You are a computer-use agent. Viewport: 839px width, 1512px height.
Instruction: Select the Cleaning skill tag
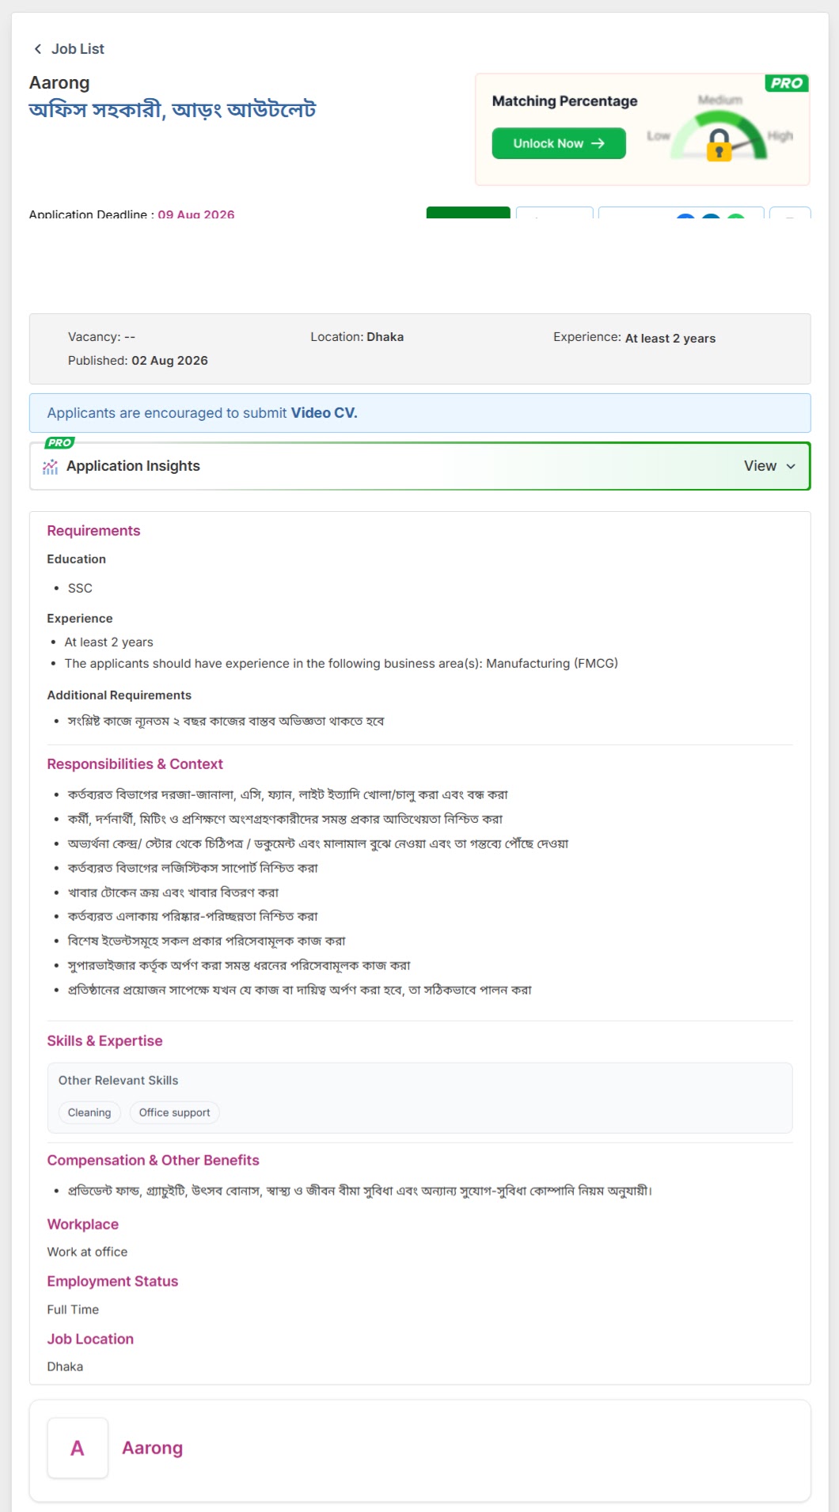[89, 1112]
